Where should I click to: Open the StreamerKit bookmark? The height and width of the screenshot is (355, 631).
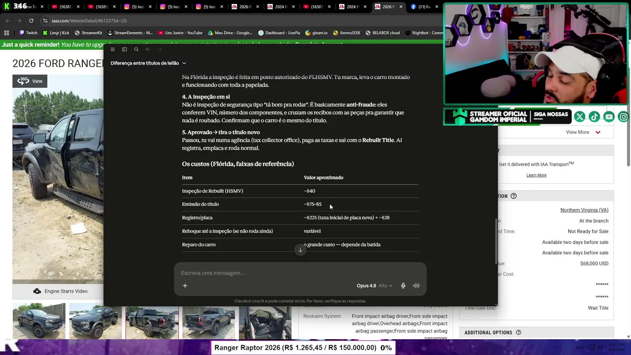tap(88, 33)
